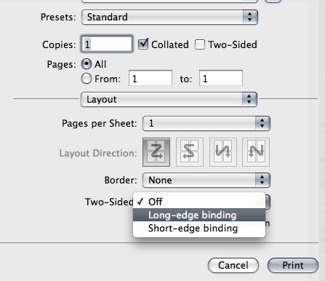Select the All pages radio button
325x281 pixels.
coord(87,64)
